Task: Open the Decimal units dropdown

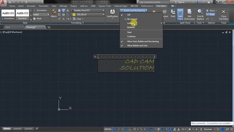Action: 210,129
